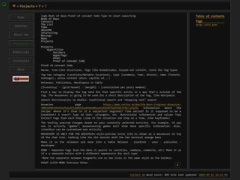Click the 'Contacts' list entry
The image size is (240, 180).
point(47,22)
